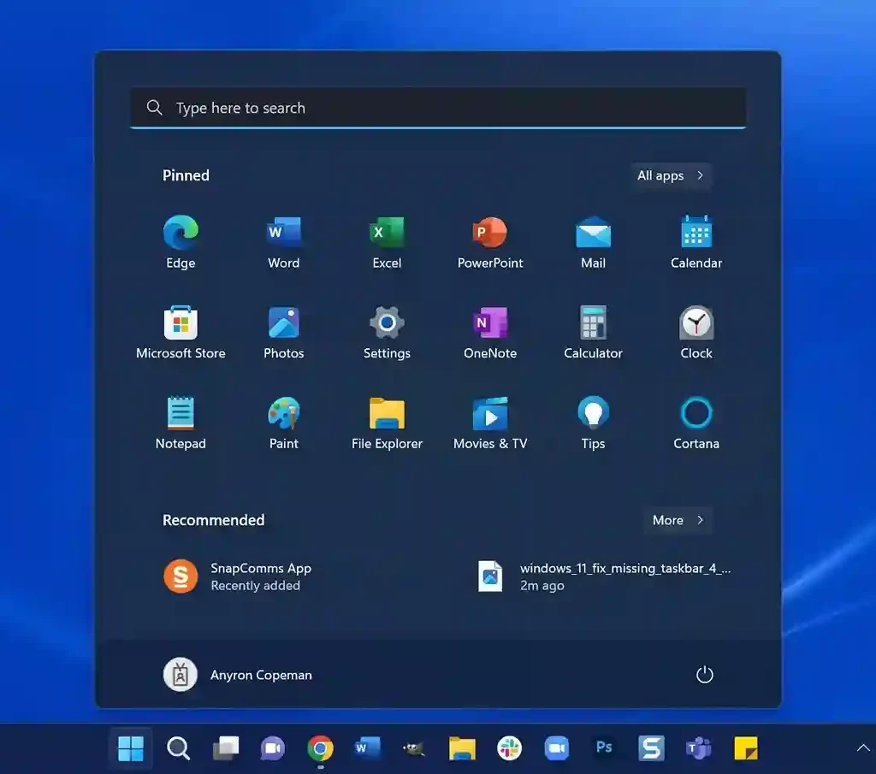The height and width of the screenshot is (774, 876).
Task: Open the Tips app
Action: point(593,422)
